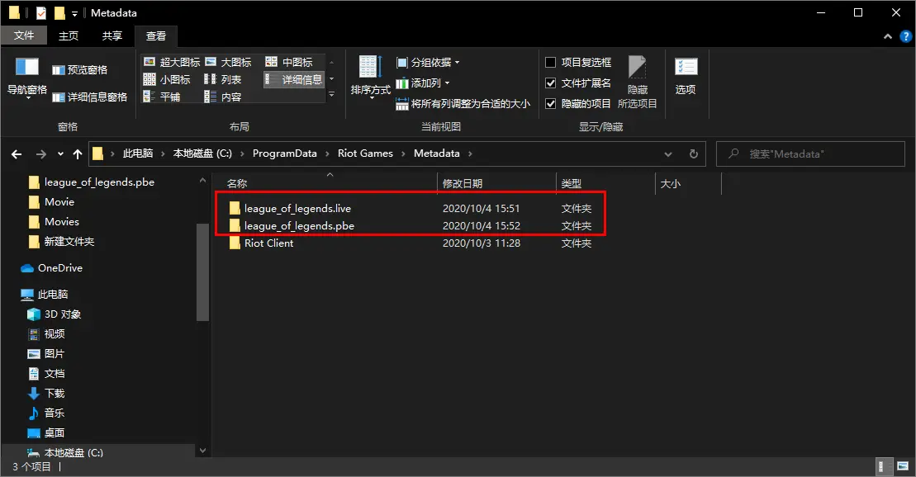
Task: Click ProgramData breadcrumb in address bar
Action: click(x=284, y=153)
